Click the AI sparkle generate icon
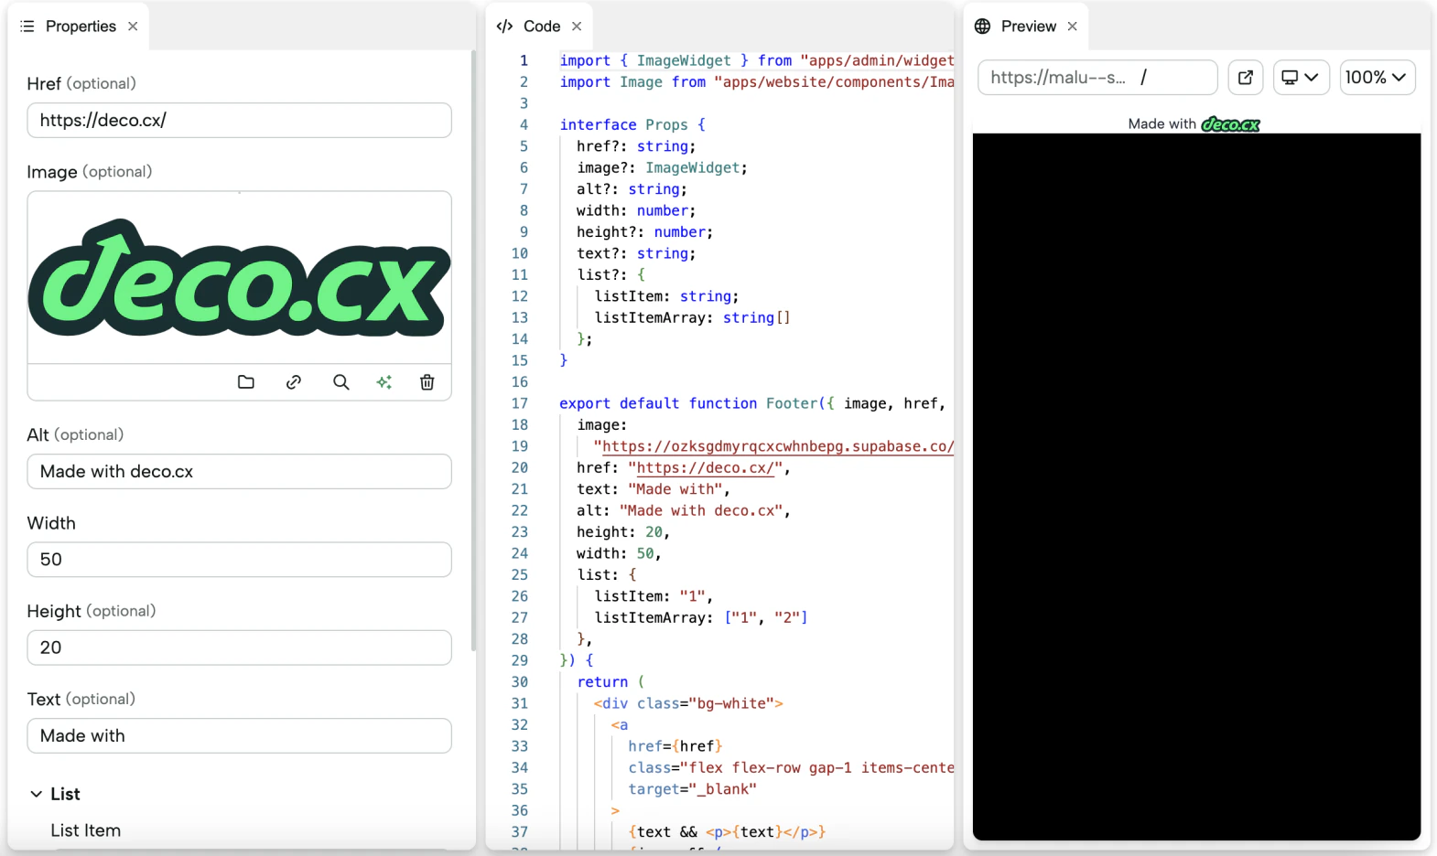Screen dimensions: 1437x856 pyautogui.click(x=384, y=382)
